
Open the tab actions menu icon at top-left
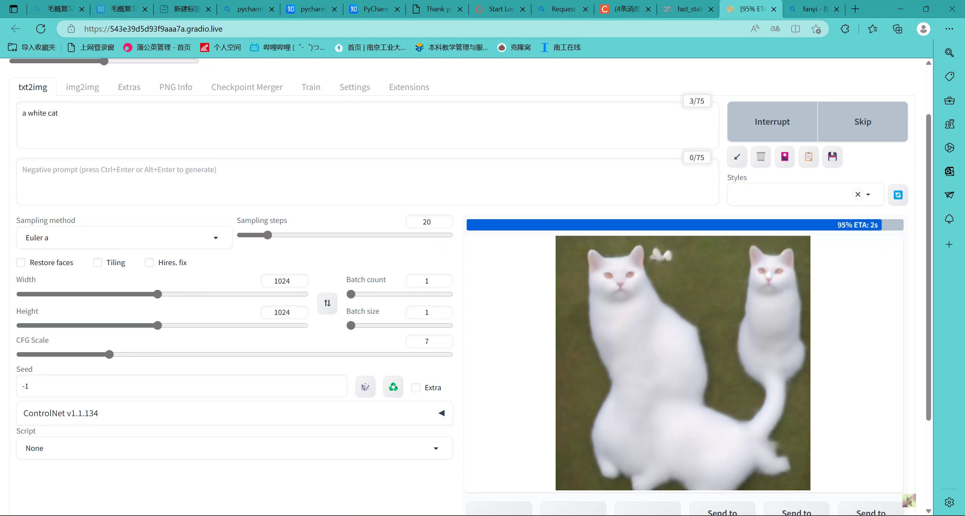pyautogui.click(x=14, y=9)
